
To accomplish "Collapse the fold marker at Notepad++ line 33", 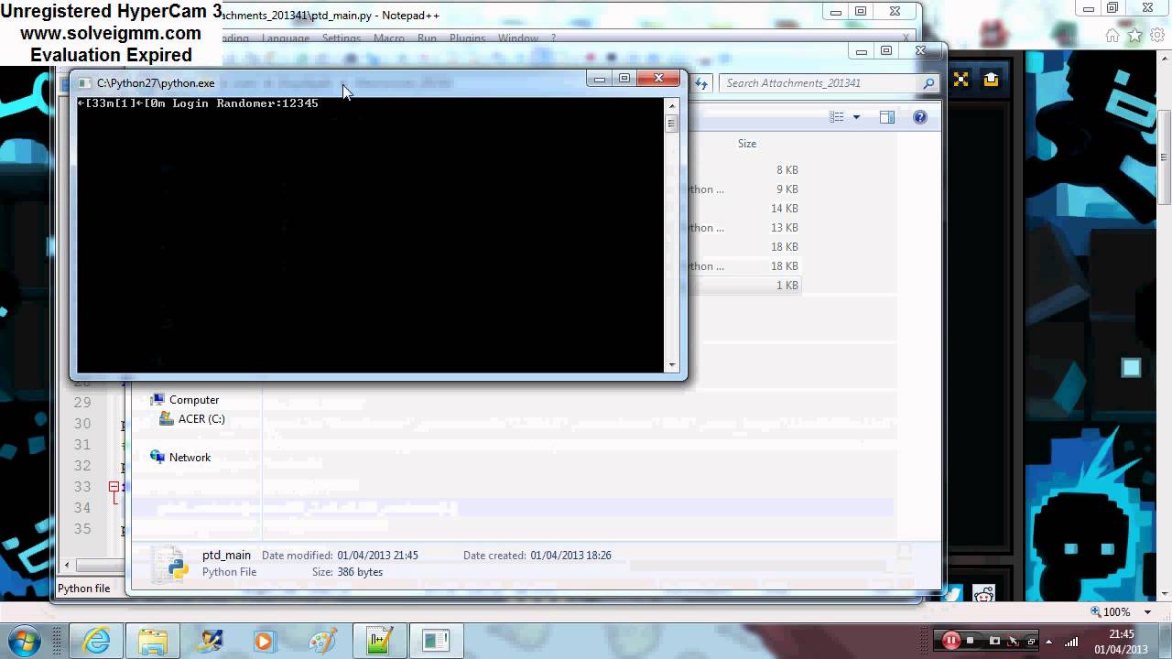I will (114, 487).
